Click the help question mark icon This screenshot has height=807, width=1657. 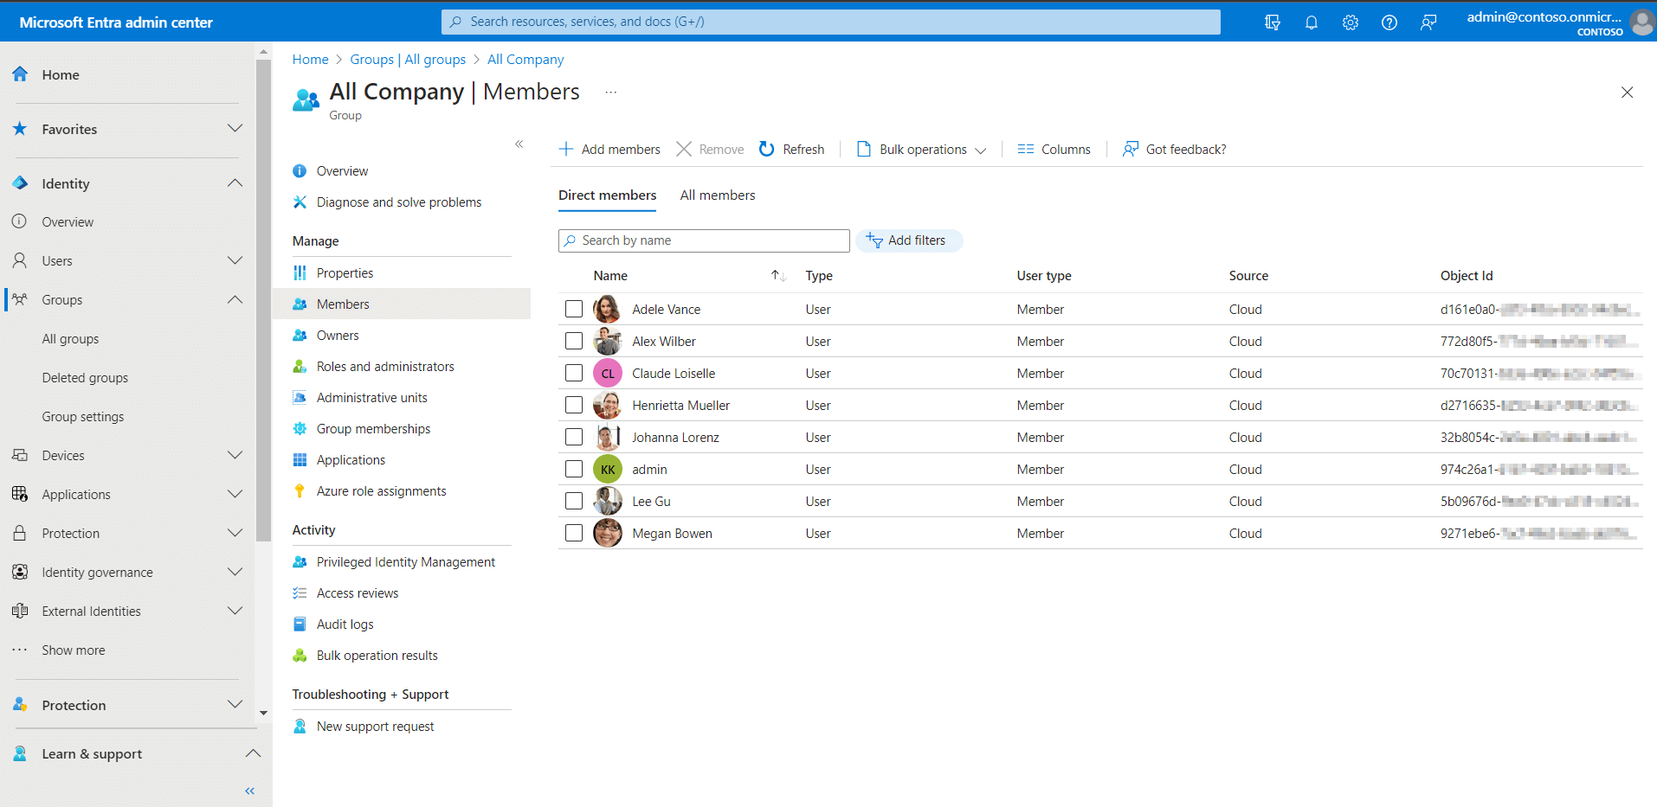coord(1389,22)
